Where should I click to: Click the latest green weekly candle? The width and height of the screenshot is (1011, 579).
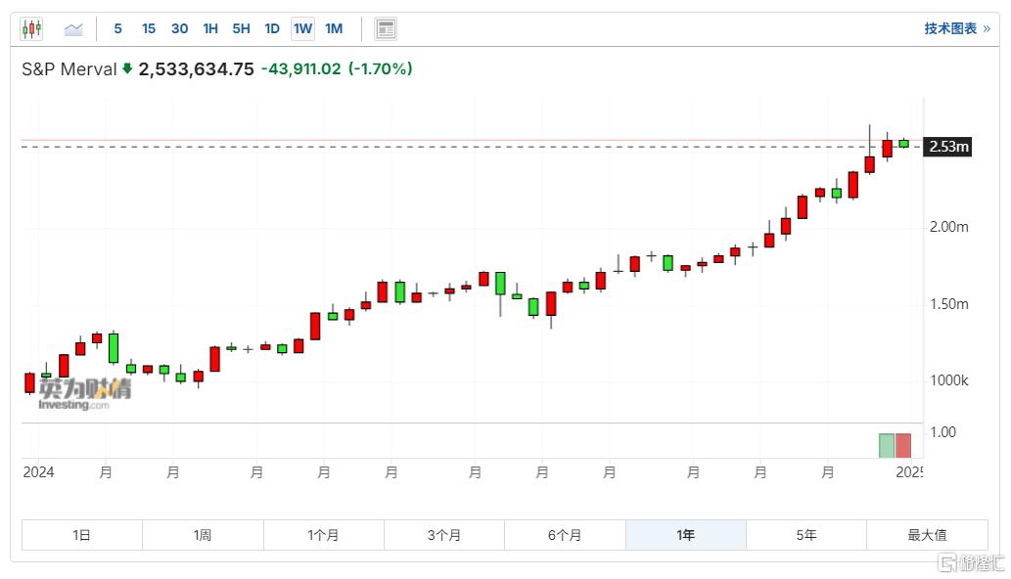pyautogui.click(x=904, y=144)
